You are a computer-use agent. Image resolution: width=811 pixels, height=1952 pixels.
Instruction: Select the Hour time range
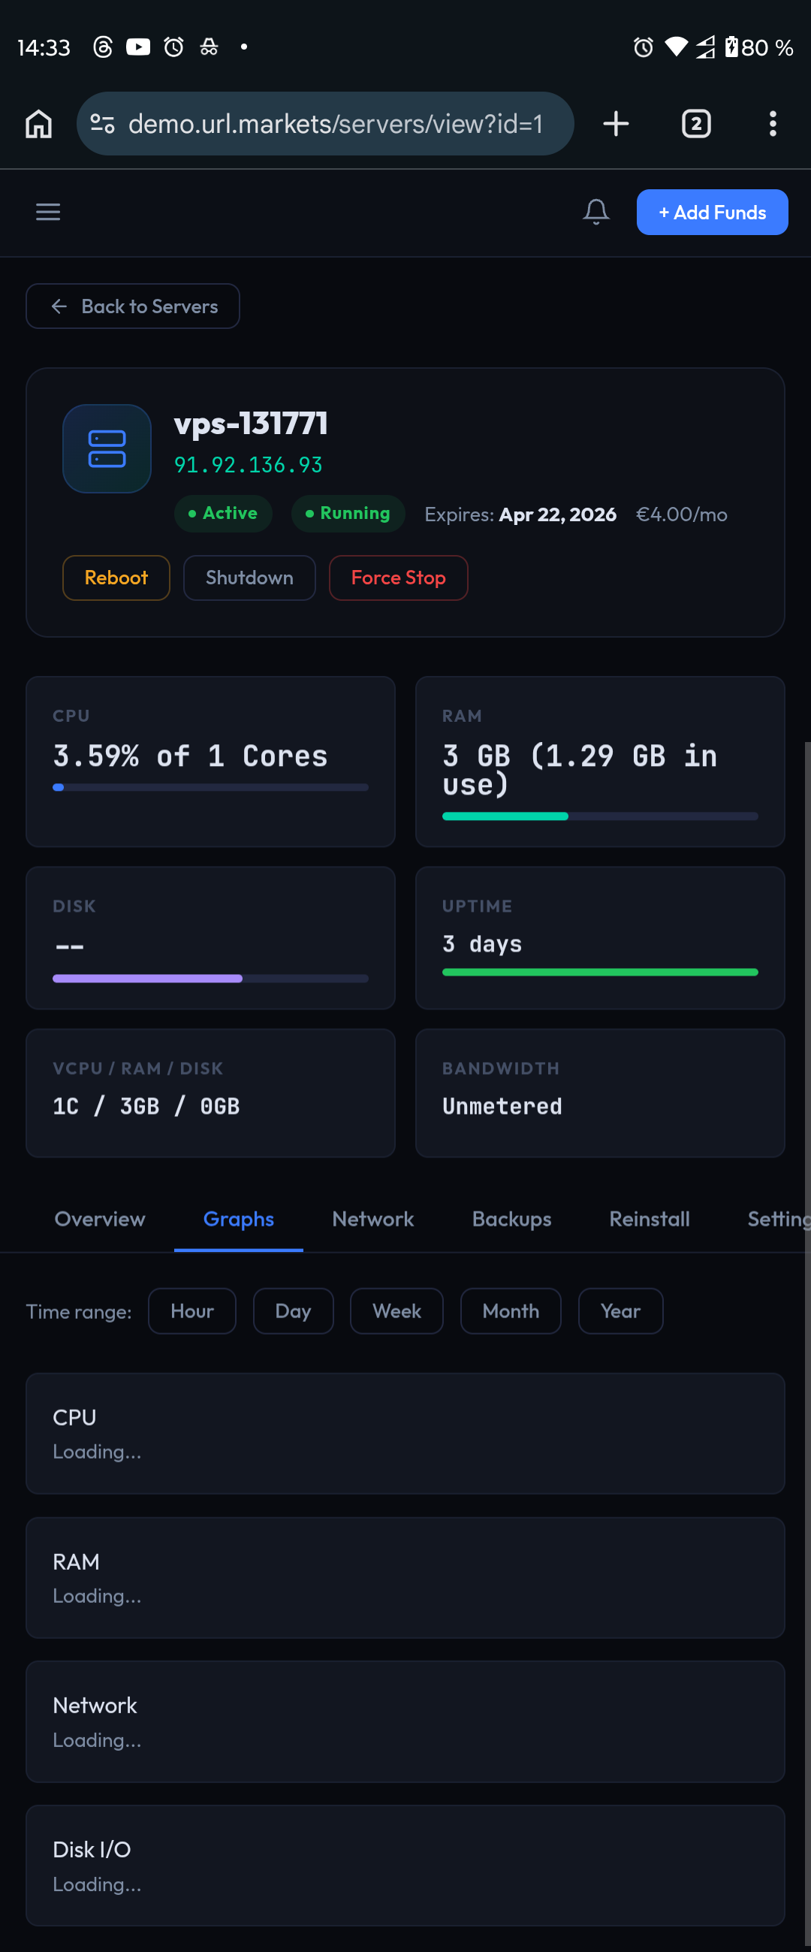[x=191, y=1311]
